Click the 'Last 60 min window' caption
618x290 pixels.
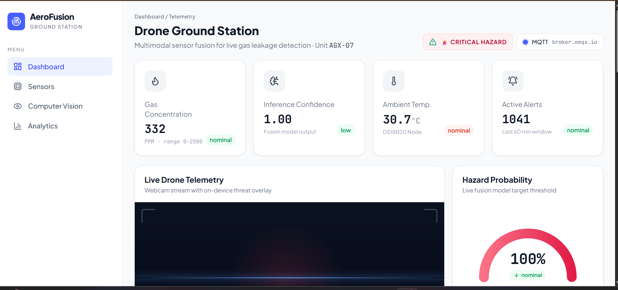(527, 132)
